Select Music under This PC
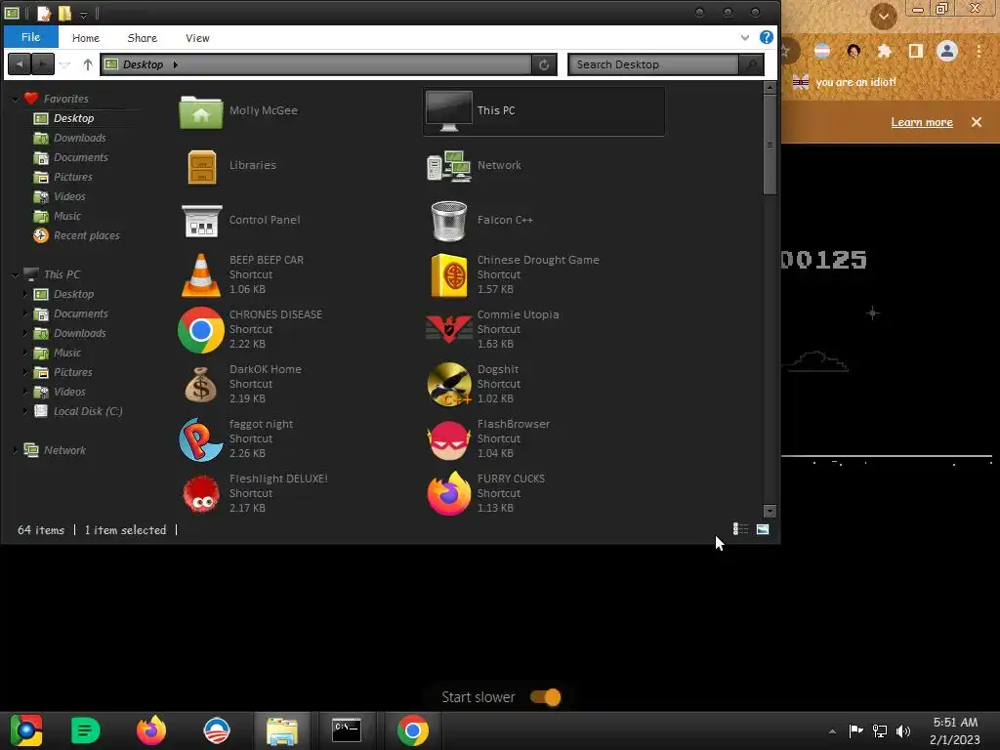 pos(67,354)
